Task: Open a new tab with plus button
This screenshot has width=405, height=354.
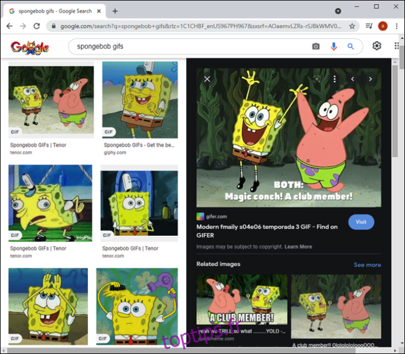Action: click(x=115, y=11)
